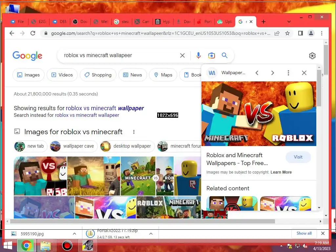
Task: Close the active Google tab
Action: click(x=251, y=22)
